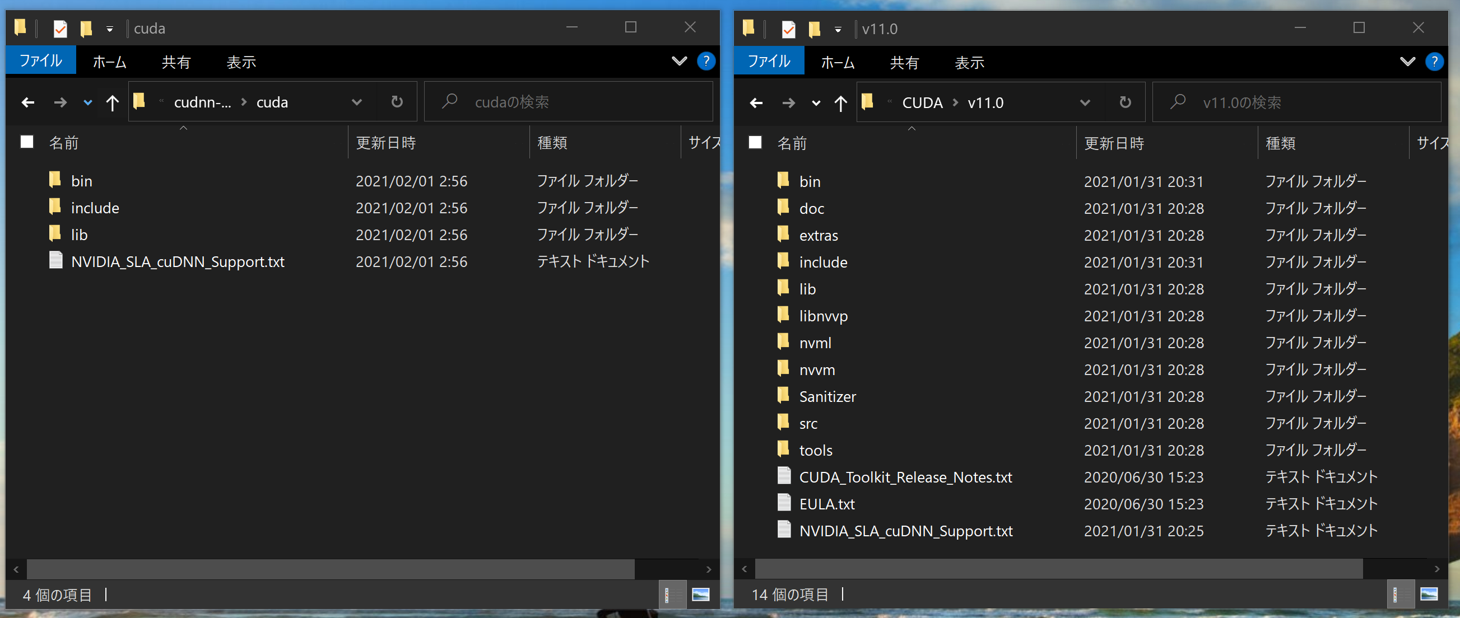The width and height of the screenshot is (1460, 618).
Task: Navigate to CUDA via the breadcrumb link
Action: (922, 102)
